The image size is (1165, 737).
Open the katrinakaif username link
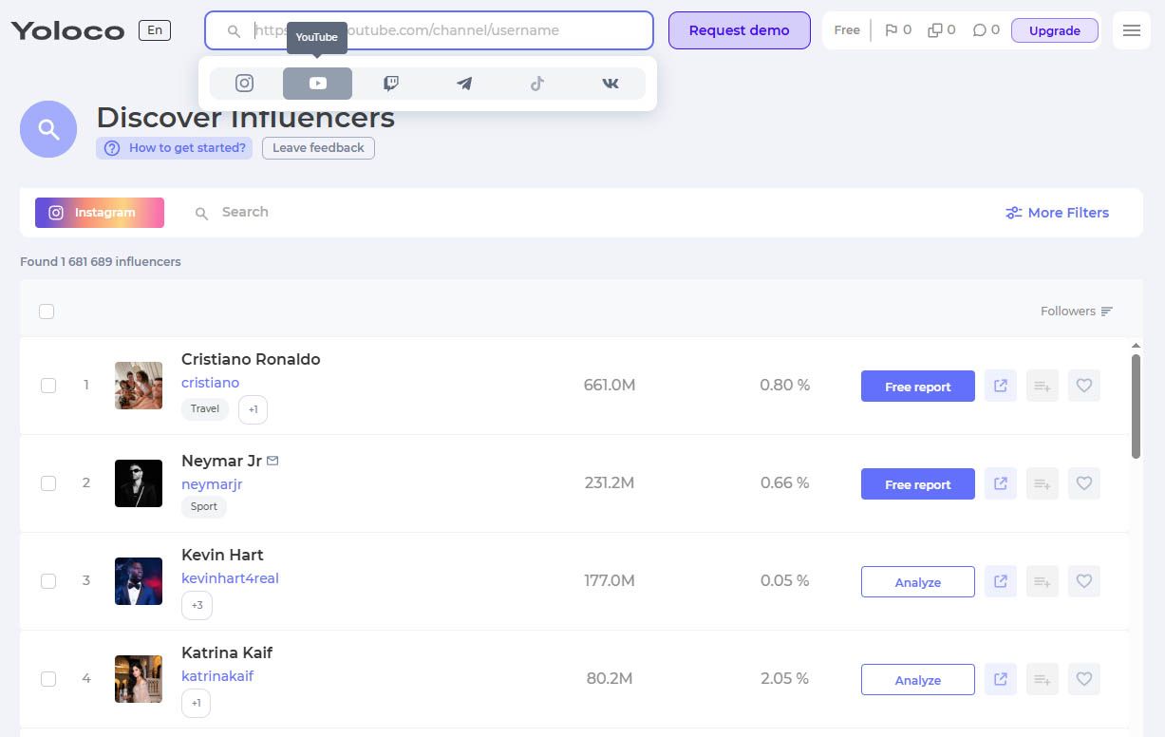click(x=217, y=676)
